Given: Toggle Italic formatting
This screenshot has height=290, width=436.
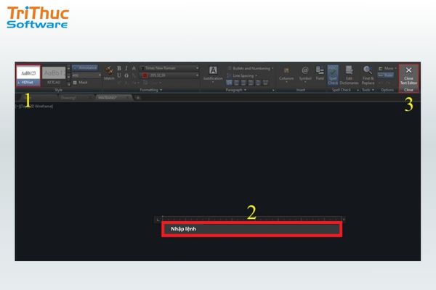Looking at the screenshot, I should pos(126,68).
